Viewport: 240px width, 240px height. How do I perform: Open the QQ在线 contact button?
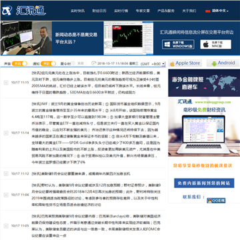pos(216,201)
